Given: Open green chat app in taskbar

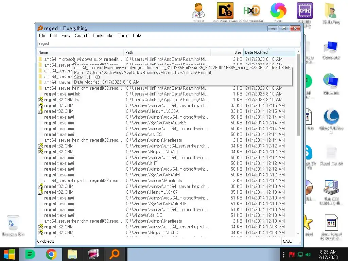Looking at the screenshot, I should coord(30,254).
